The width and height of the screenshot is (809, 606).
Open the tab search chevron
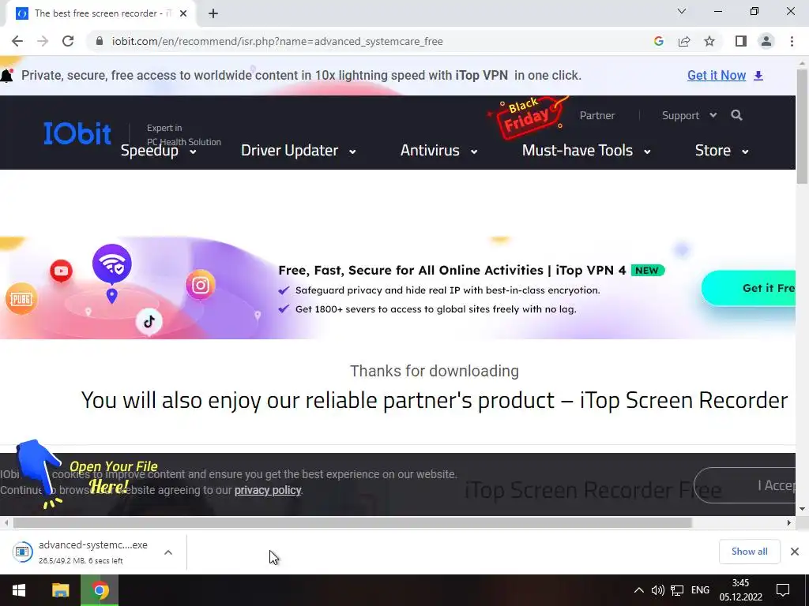pos(682,11)
